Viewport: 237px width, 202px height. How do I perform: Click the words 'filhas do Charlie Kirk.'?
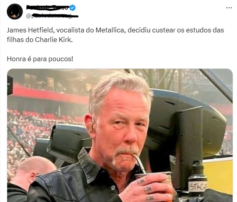[x=40, y=40]
